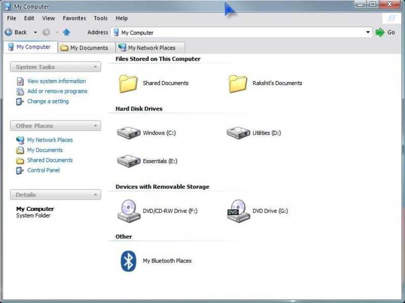405x303 pixels.
Task: Click the Up folder navigation icon
Action: tap(67, 32)
